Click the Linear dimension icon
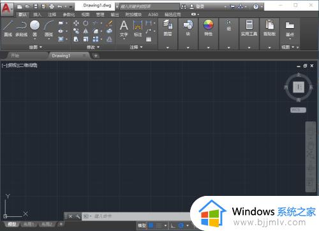 click(149, 23)
